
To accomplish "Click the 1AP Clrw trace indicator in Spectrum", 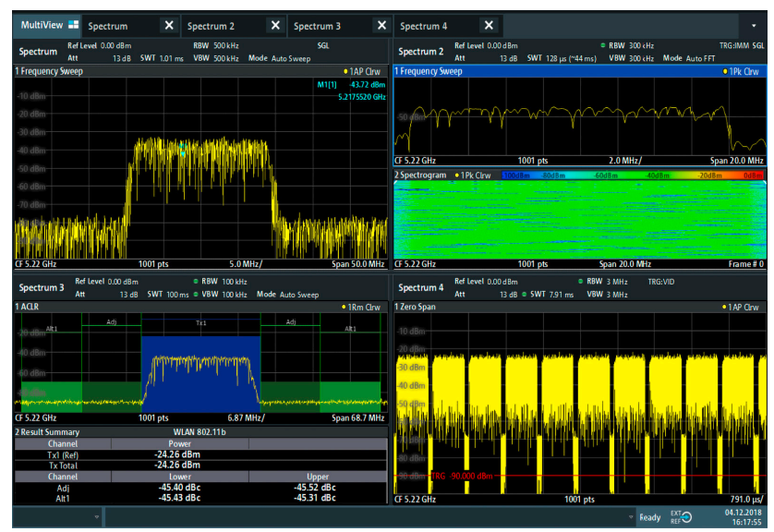I will 362,71.
